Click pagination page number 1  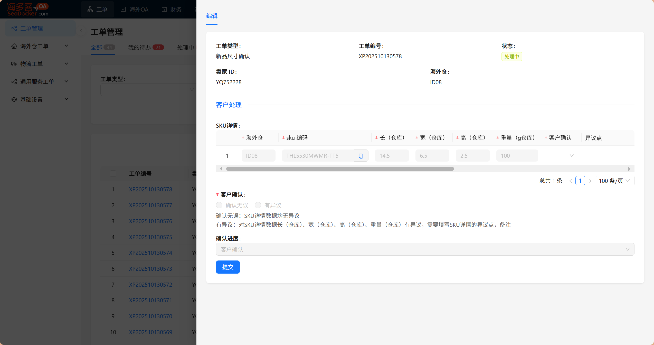click(x=580, y=181)
